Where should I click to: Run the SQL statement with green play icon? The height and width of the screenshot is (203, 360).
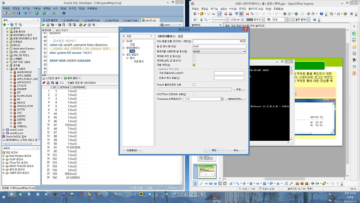43,25
